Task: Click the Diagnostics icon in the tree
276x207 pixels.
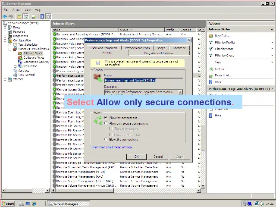Action: 10,36
